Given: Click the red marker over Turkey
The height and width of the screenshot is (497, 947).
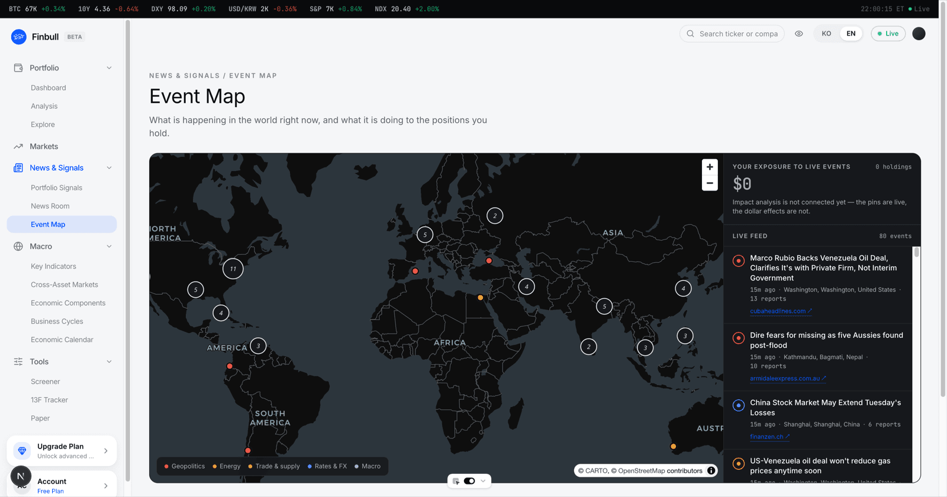Looking at the screenshot, I should pos(489,260).
